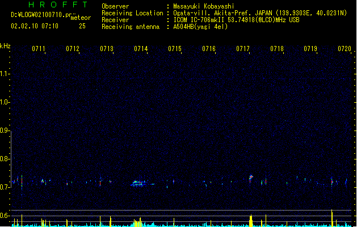Image resolution: width=357 pixels, height=227 pixels.
Task: Click the thick yellow spike under 0717
Action: click(251, 221)
